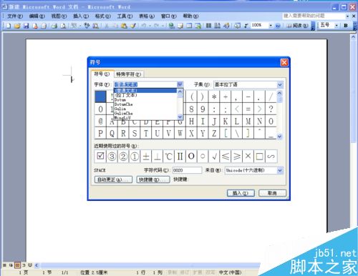The width and height of the screenshot is (358, 276).
Task: Select DotumChe in the font list
Action: click(145, 104)
